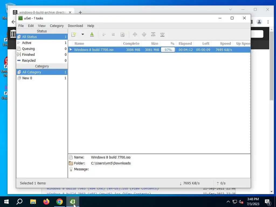The height and width of the screenshot is (207, 276).
Task: Select the Finished status filter
Action: [42, 54]
